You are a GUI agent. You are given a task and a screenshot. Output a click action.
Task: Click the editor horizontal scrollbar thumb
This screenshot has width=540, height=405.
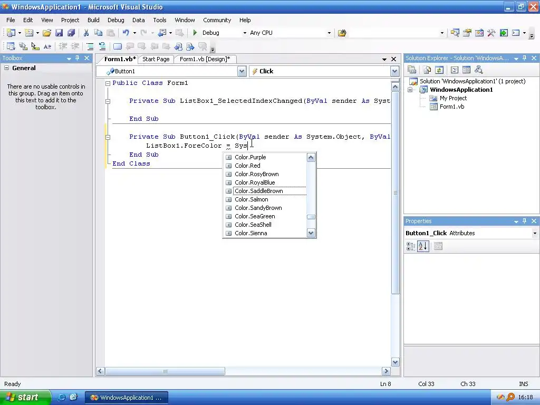click(x=165, y=371)
